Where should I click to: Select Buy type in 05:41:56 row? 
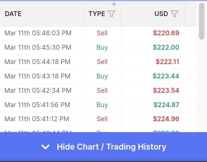tap(102, 105)
